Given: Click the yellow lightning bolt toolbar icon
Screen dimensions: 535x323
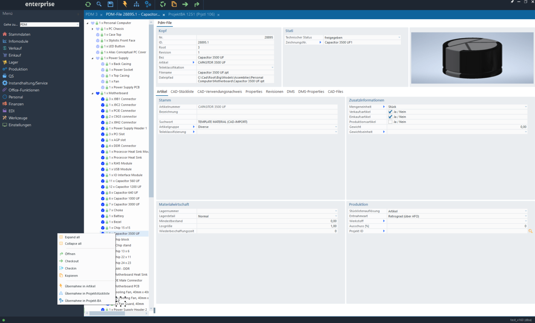Looking at the screenshot, I should (x=125, y=4).
